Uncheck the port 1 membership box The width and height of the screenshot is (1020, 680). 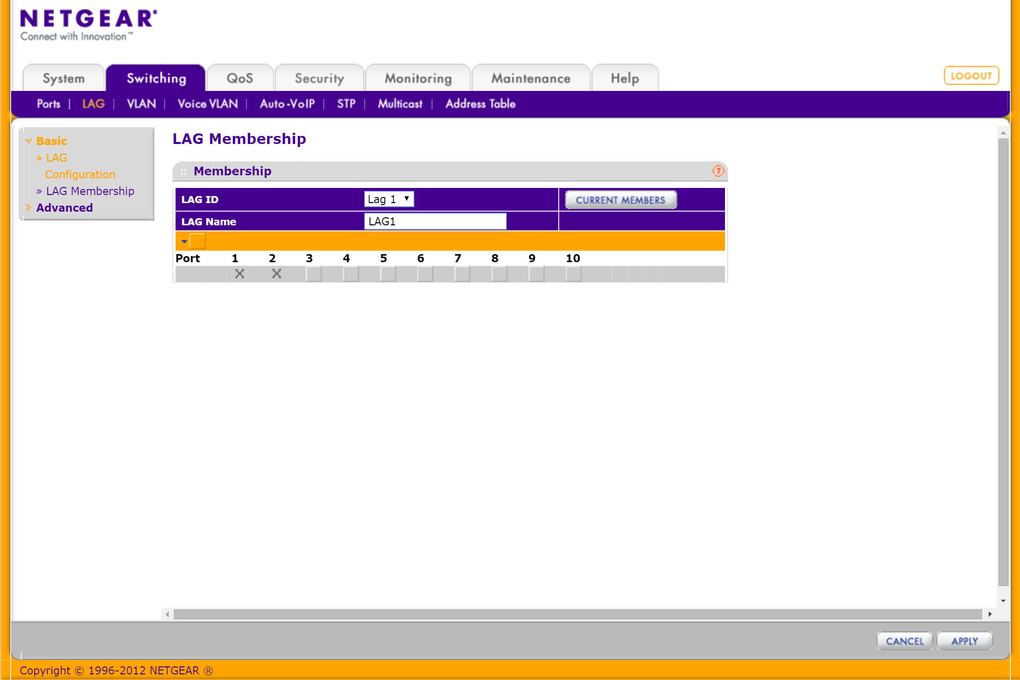click(x=239, y=274)
